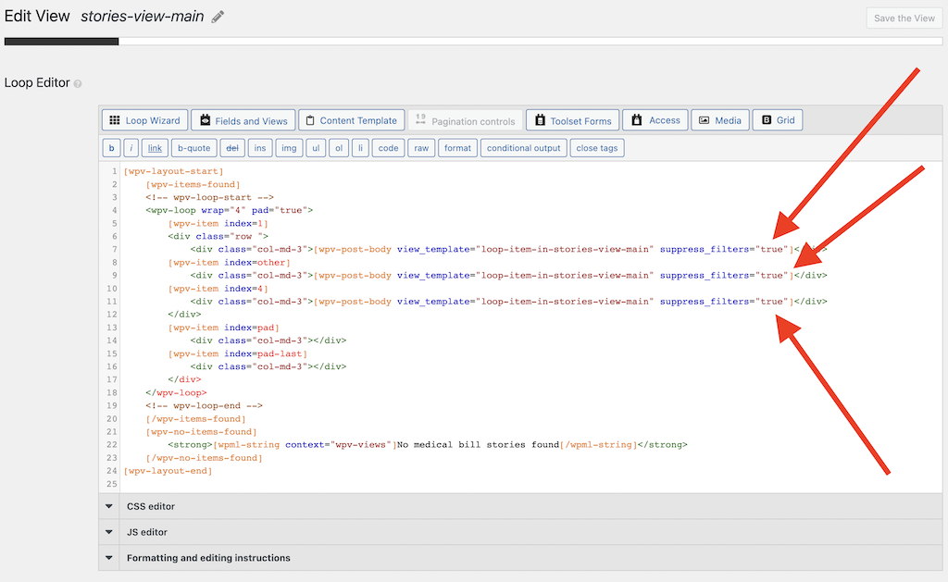Expand the JS editor section

coord(520,532)
